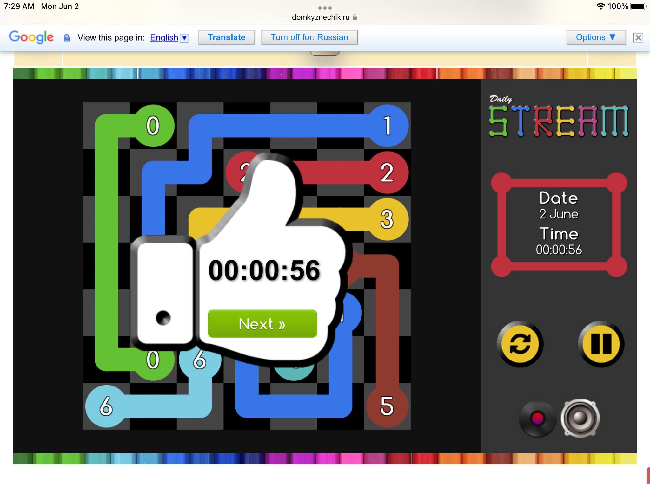The width and height of the screenshot is (650, 487).
Task: Click the Date 2 June text
Action: [x=559, y=205]
